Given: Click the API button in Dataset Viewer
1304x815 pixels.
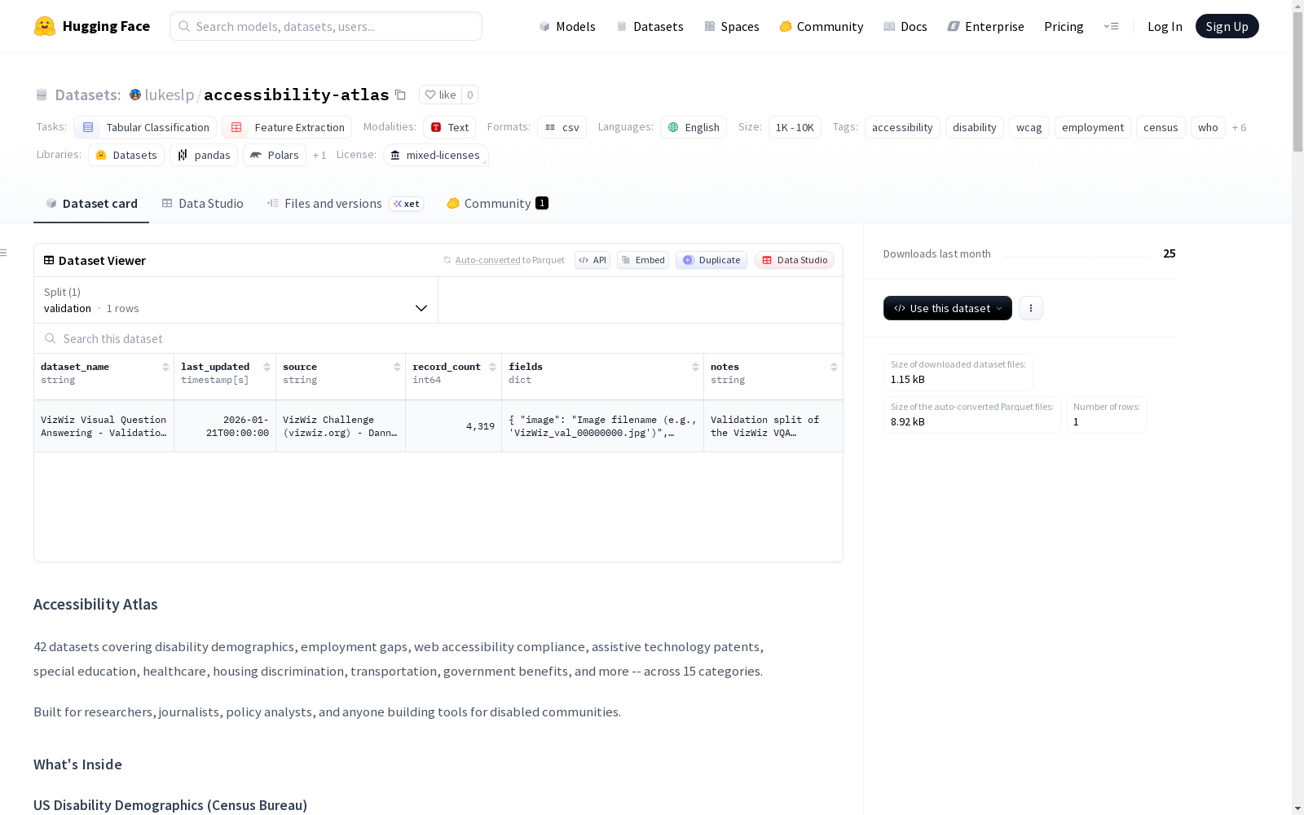Looking at the screenshot, I should coord(593,260).
